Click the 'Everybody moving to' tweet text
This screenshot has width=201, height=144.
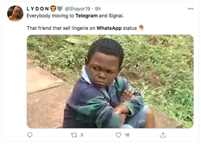point(50,15)
